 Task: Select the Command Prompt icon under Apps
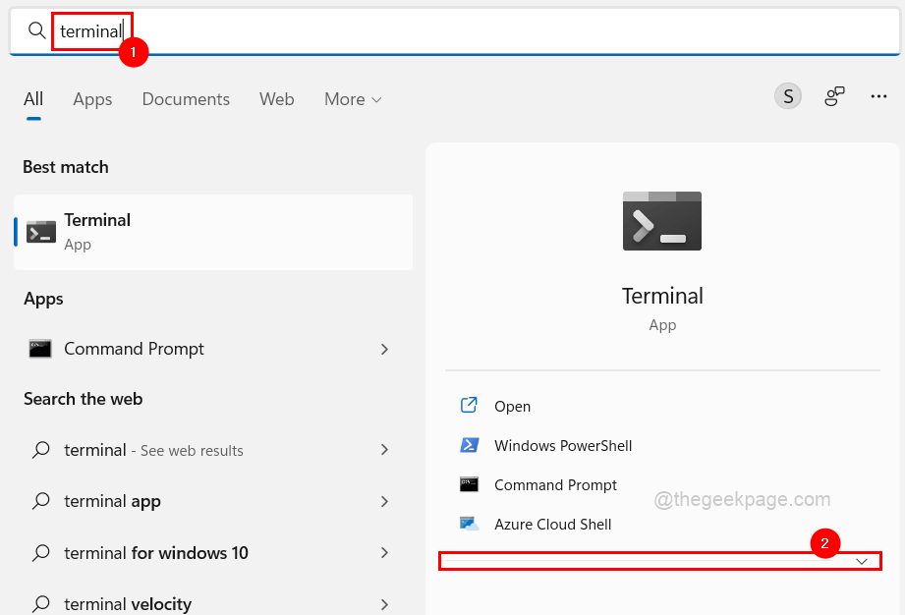click(40, 349)
